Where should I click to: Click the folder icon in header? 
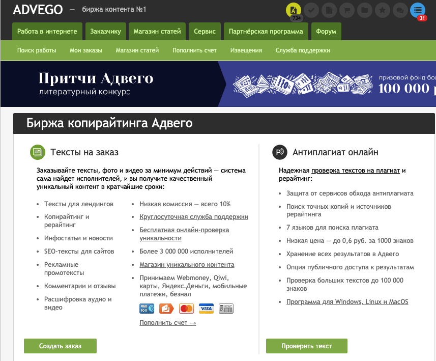[x=365, y=10]
